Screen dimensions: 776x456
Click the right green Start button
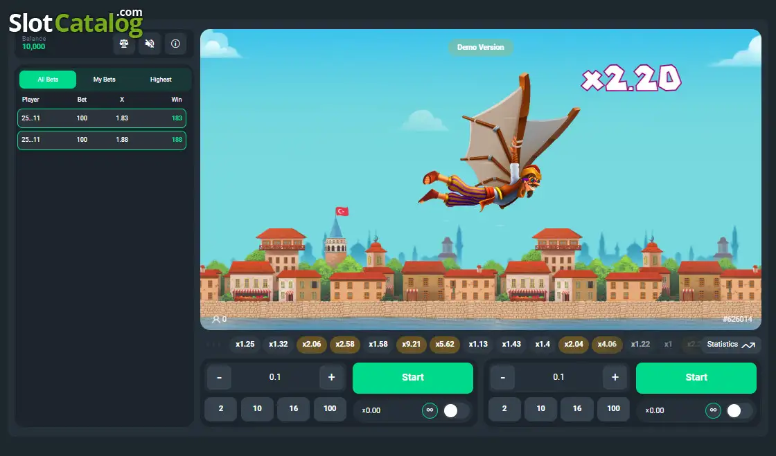(696, 378)
